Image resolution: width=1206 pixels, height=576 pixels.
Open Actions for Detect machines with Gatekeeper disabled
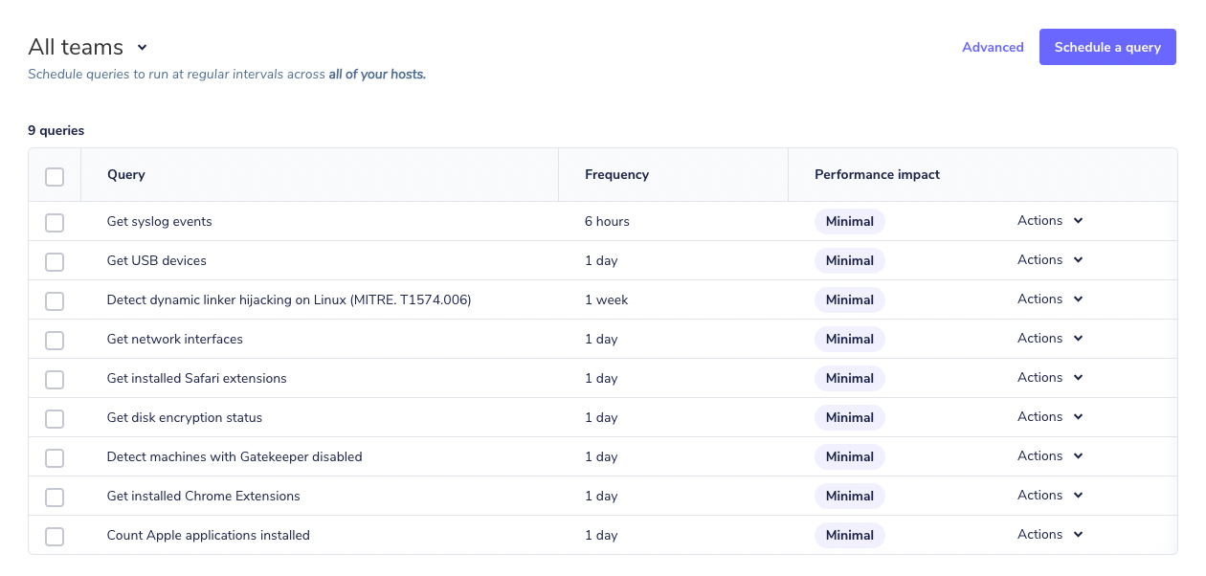tap(1049, 455)
